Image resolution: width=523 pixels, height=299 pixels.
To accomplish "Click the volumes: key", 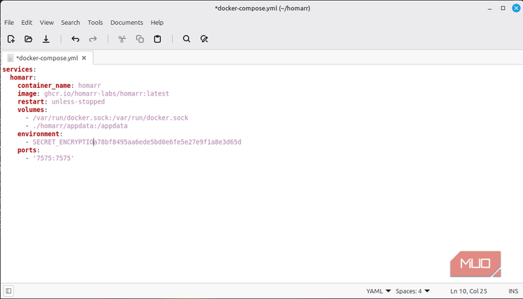I will [33, 110].
